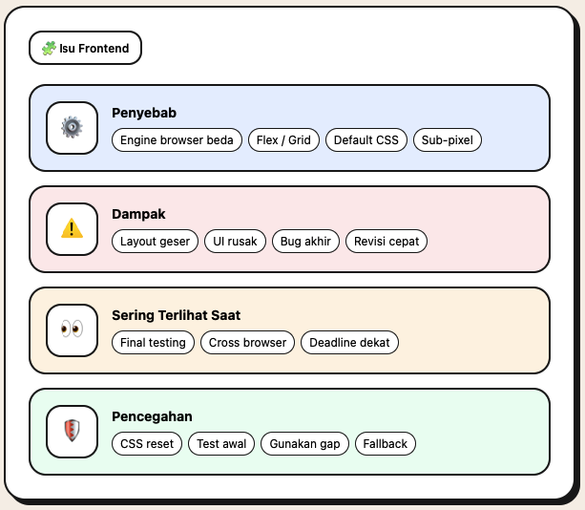Click the eyes icon in Sering Terlihat Saat
Image resolution: width=585 pixels, height=510 pixels.
73,330
